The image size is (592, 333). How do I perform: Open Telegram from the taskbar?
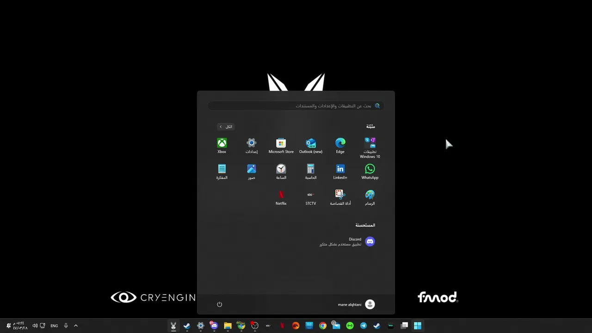pyautogui.click(x=364, y=326)
